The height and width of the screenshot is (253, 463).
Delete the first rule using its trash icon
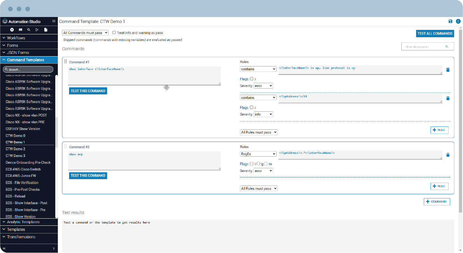pos(448,70)
